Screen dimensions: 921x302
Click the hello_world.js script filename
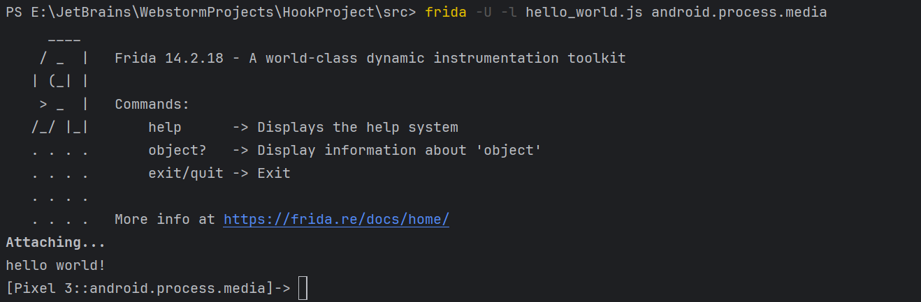[583, 13]
